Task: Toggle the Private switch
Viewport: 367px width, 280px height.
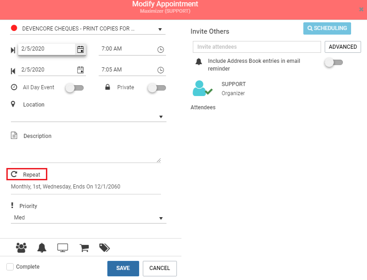Action: pyautogui.click(x=157, y=88)
